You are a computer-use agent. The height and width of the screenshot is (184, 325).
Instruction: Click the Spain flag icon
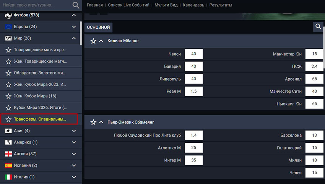(x=8, y=165)
